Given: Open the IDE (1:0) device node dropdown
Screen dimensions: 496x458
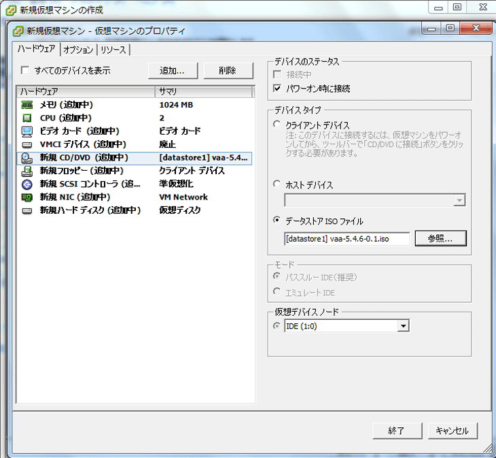Looking at the screenshot, I should [404, 326].
